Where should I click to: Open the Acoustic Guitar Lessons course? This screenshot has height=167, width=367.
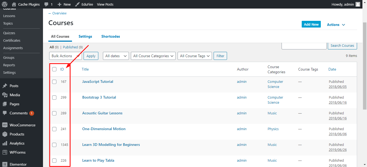102,113
